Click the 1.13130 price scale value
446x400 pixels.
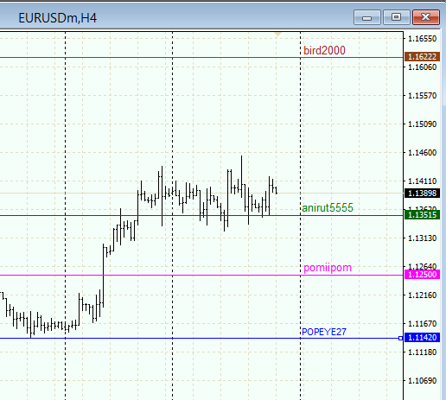pyautogui.click(x=423, y=238)
